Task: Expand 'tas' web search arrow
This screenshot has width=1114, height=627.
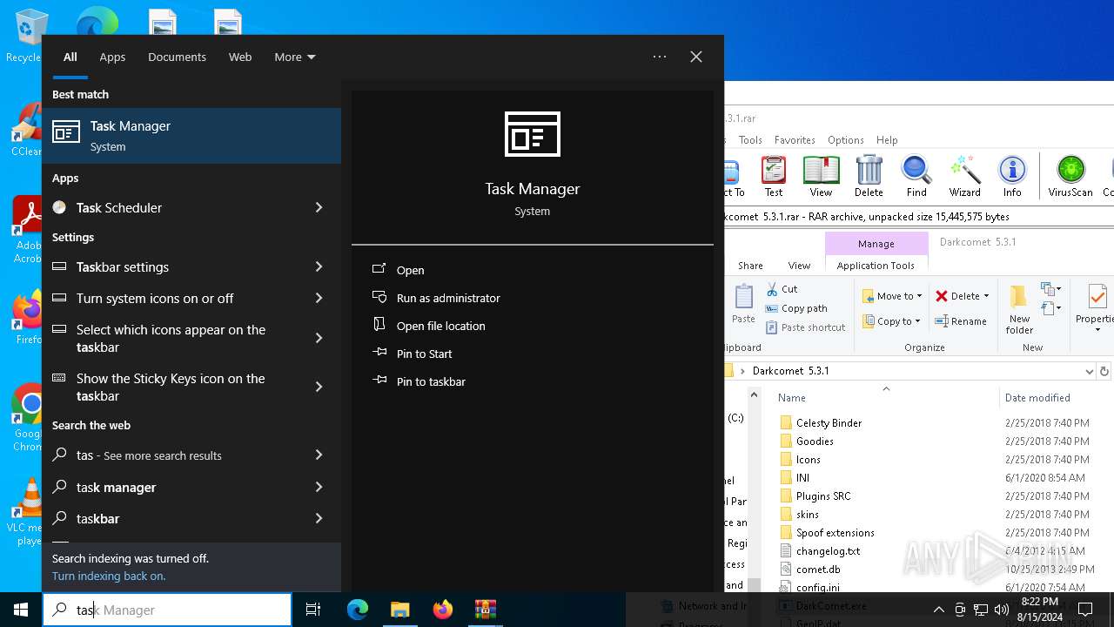Action: click(319, 455)
